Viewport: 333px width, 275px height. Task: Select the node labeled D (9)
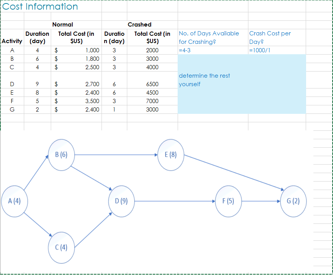tap(122, 201)
